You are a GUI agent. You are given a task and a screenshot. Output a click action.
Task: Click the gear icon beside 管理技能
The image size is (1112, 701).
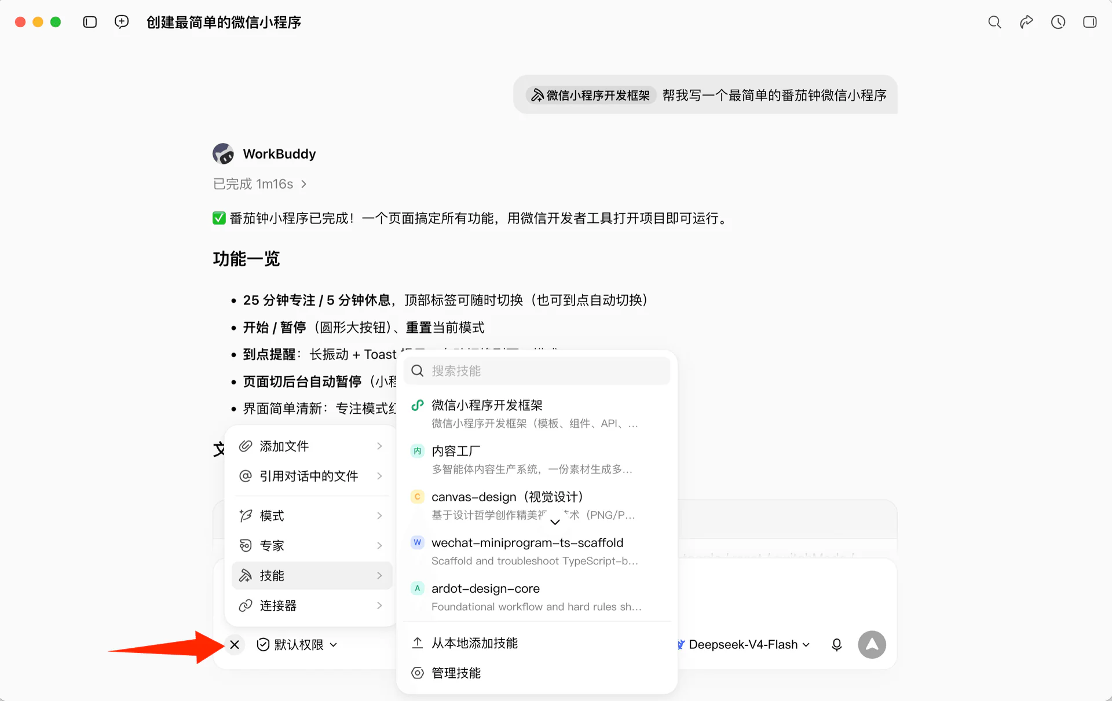(x=417, y=673)
